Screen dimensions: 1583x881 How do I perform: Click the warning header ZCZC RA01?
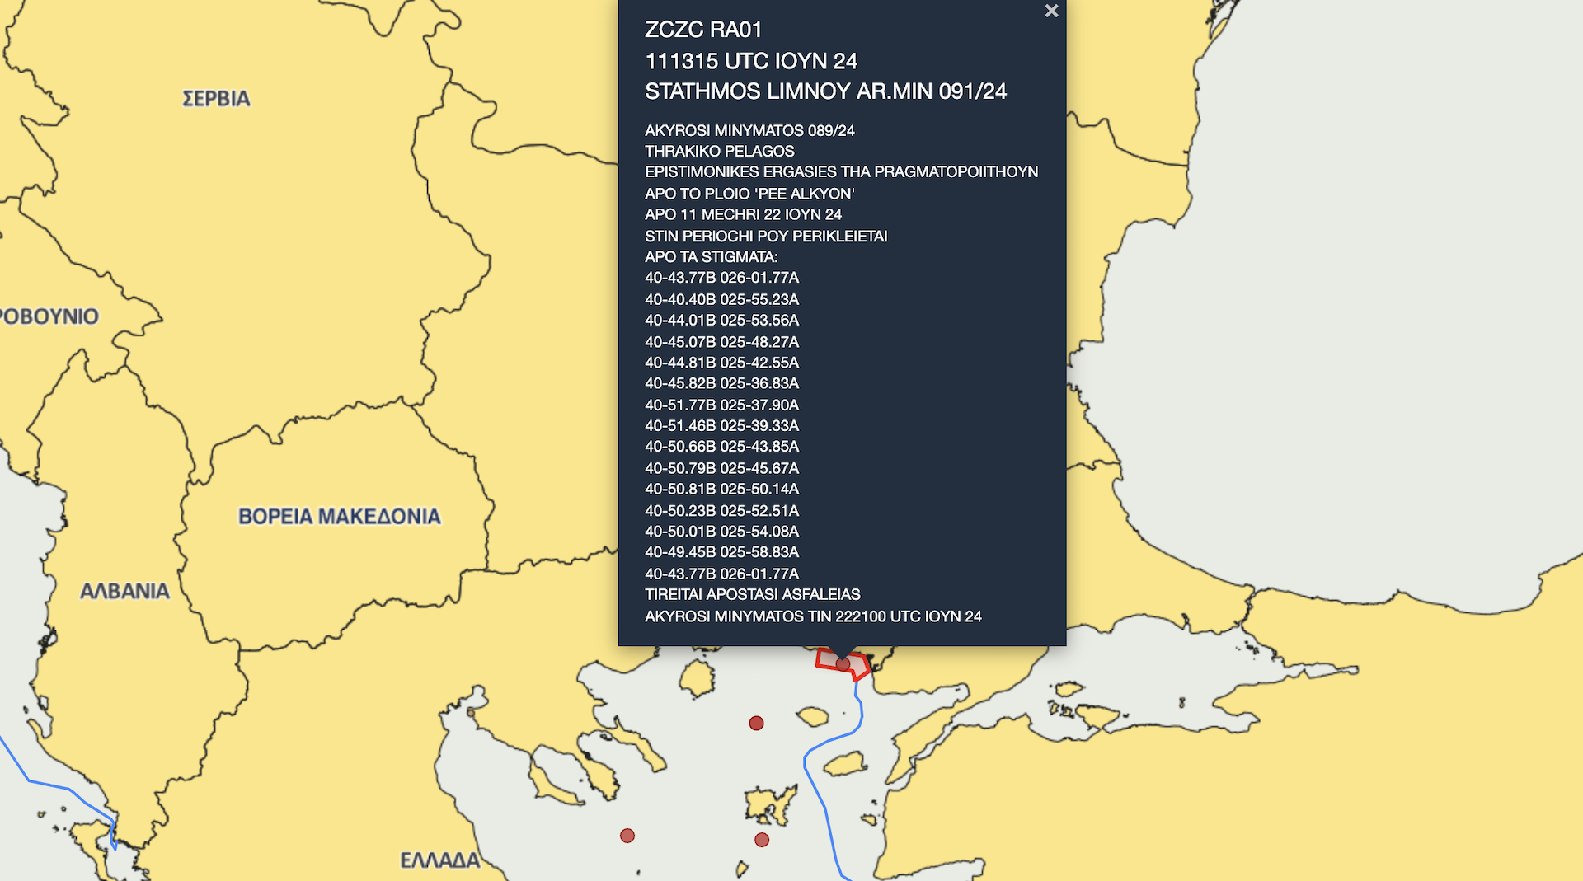point(702,30)
